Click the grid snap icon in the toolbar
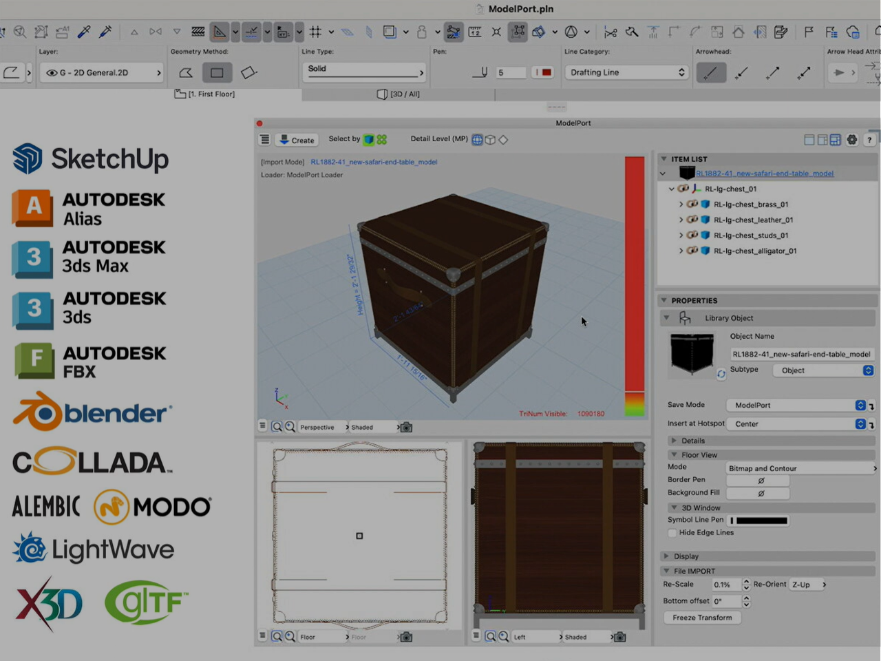The width and height of the screenshot is (881, 661). (x=315, y=32)
